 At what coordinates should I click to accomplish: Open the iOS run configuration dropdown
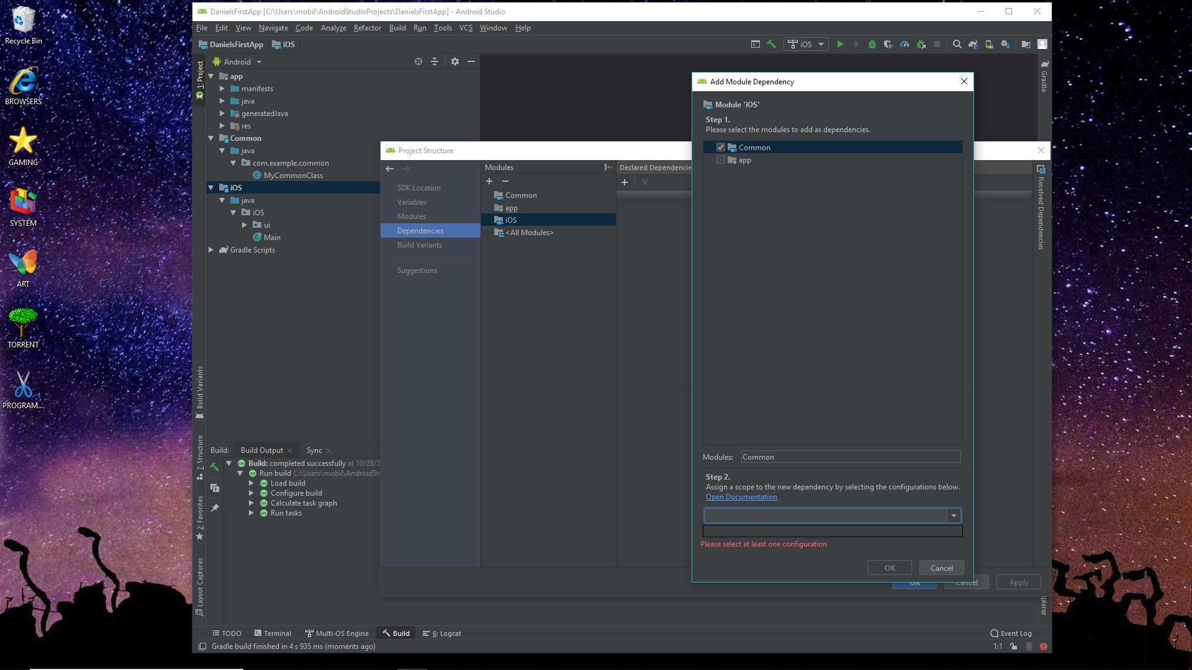[806, 44]
